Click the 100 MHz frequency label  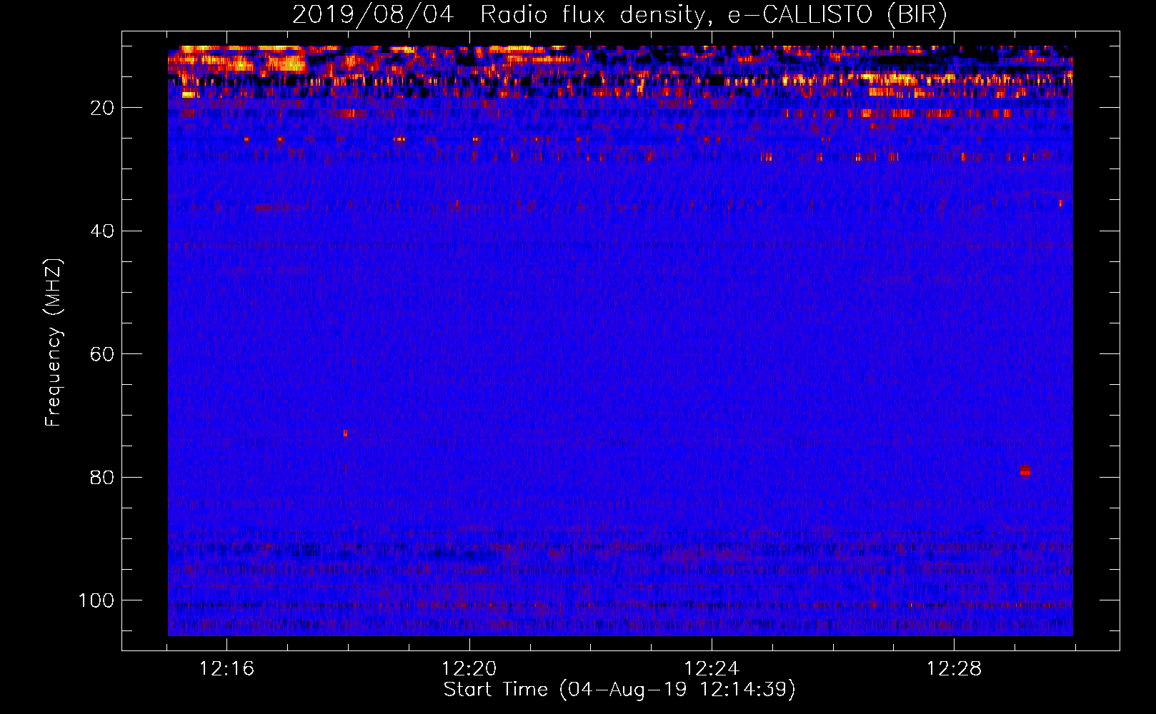click(96, 600)
